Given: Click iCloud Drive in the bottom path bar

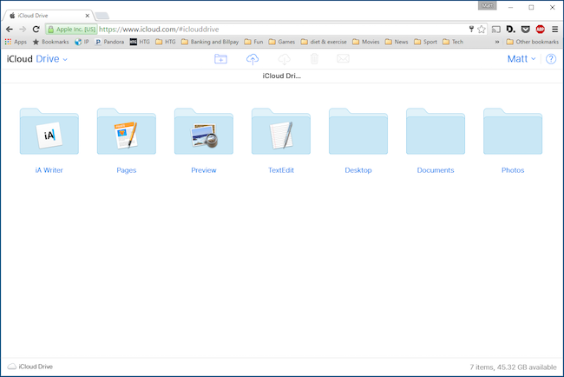Looking at the screenshot, I should pos(30,367).
